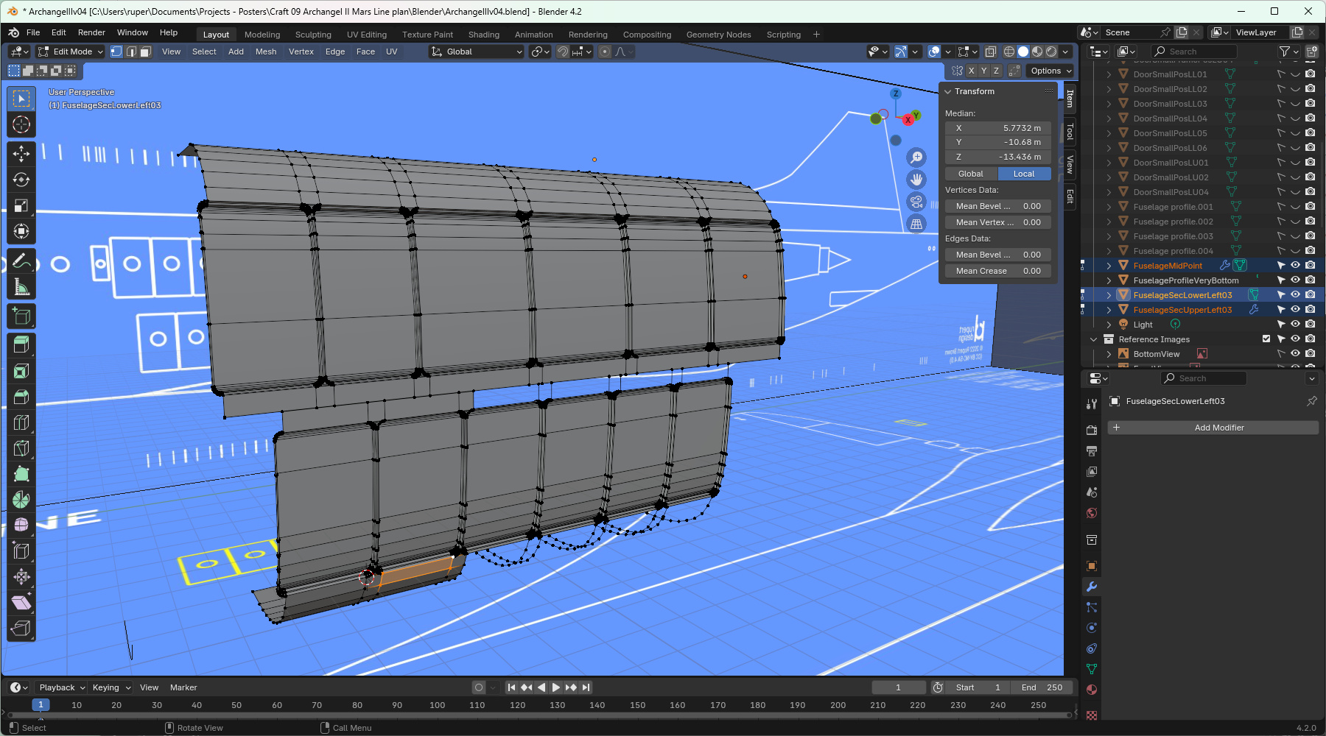Open the Playback dropdown

(x=62, y=687)
